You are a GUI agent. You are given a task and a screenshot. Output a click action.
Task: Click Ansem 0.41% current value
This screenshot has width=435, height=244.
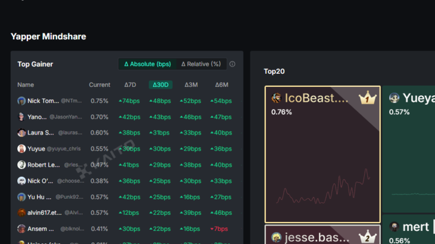point(100,229)
